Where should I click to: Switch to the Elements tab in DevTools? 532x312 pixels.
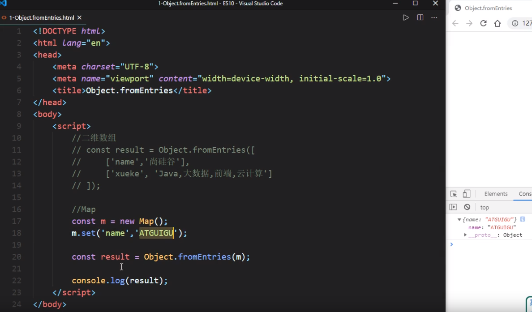496,193
